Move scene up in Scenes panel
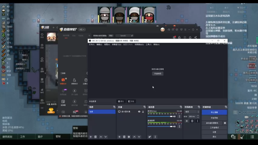 101,137
